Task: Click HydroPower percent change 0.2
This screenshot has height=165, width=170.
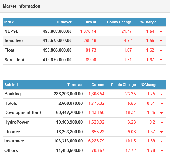Action: (152, 122)
